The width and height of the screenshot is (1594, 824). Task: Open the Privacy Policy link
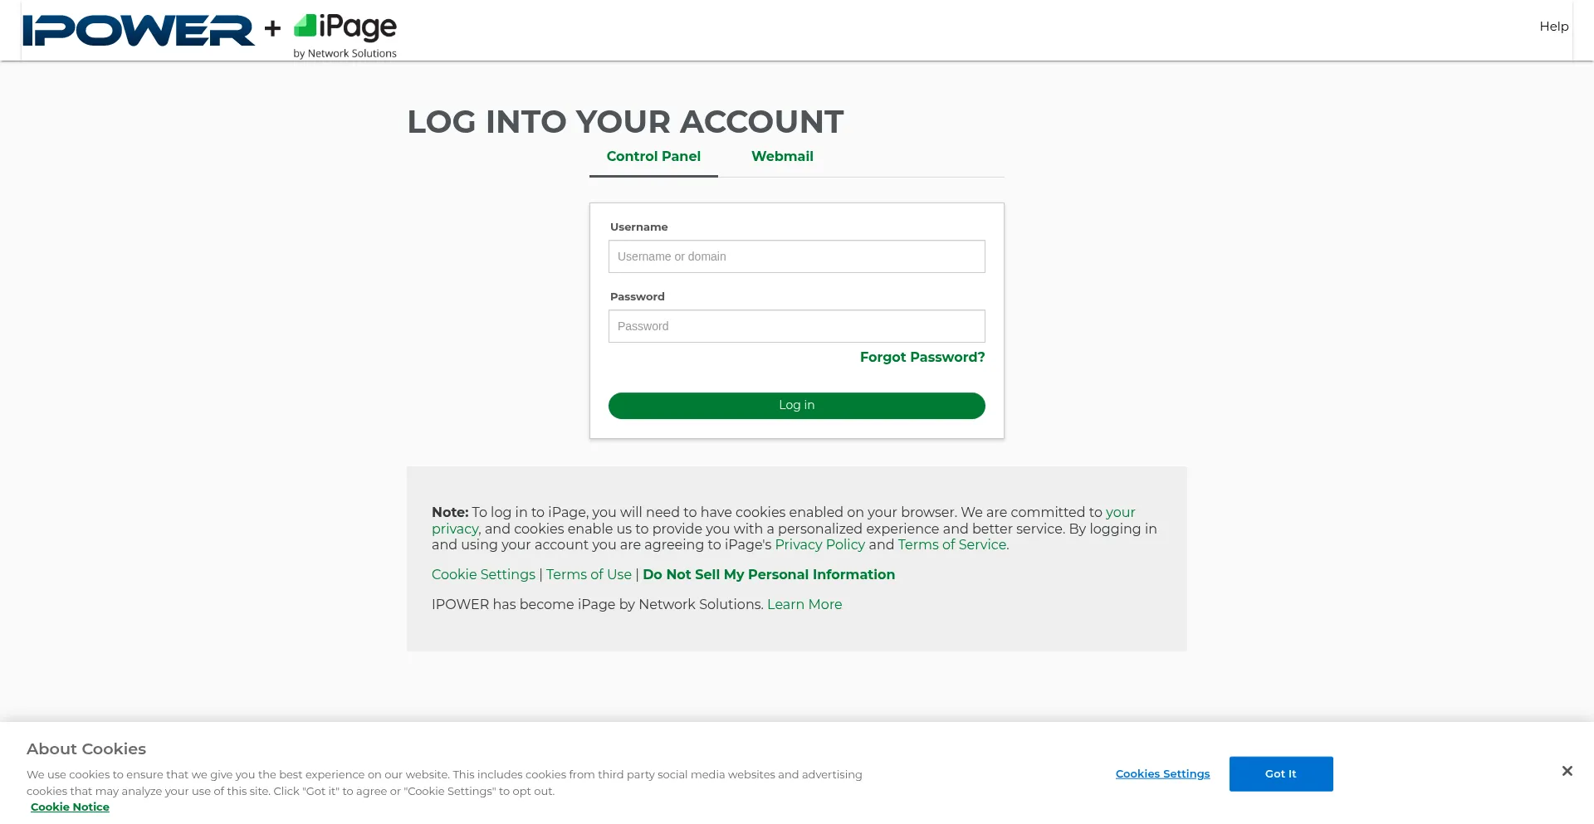click(x=819, y=545)
